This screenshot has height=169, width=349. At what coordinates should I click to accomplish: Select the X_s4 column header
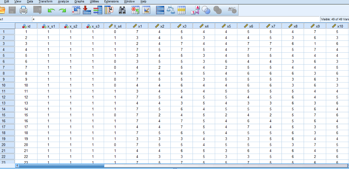pos(115,26)
